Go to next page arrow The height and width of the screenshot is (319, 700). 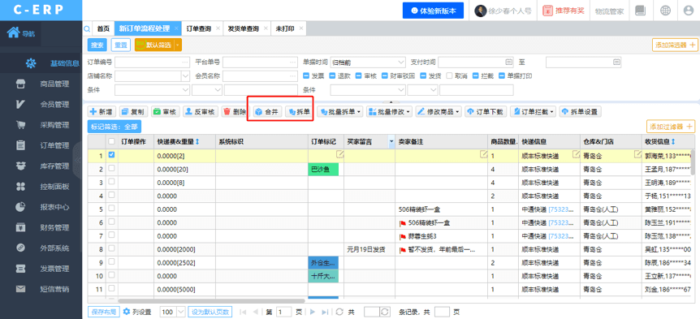(313, 312)
